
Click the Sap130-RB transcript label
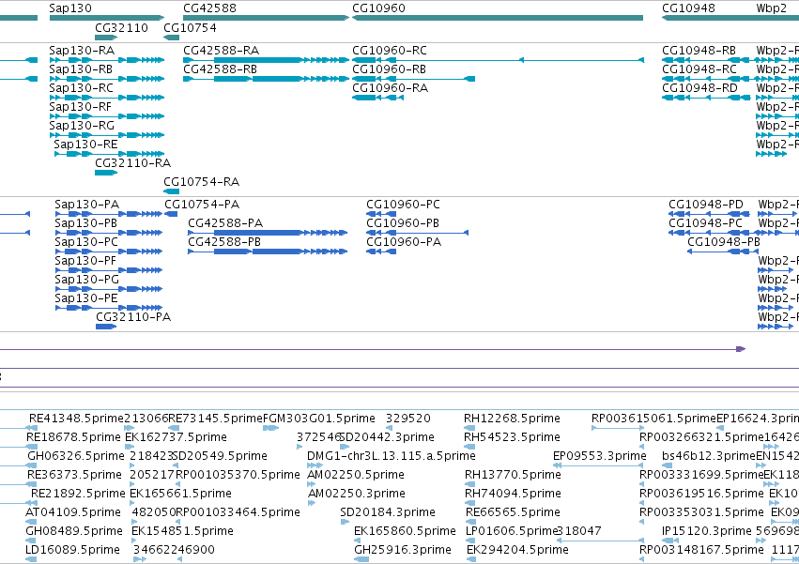(x=82, y=69)
